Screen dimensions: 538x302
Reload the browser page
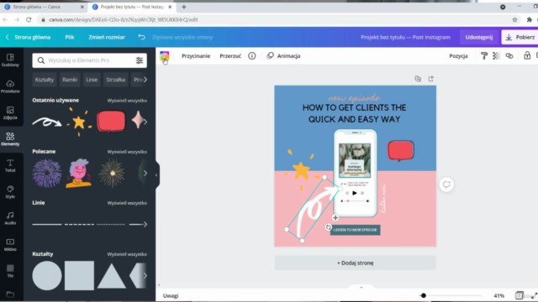click(x=29, y=20)
